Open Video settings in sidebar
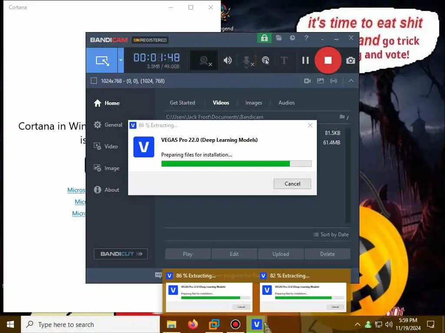 point(106,147)
